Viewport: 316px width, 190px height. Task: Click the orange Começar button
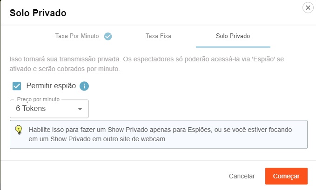(x=286, y=176)
